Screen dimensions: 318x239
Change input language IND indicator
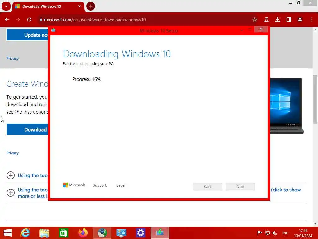pyautogui.click(x=285, y=233)
